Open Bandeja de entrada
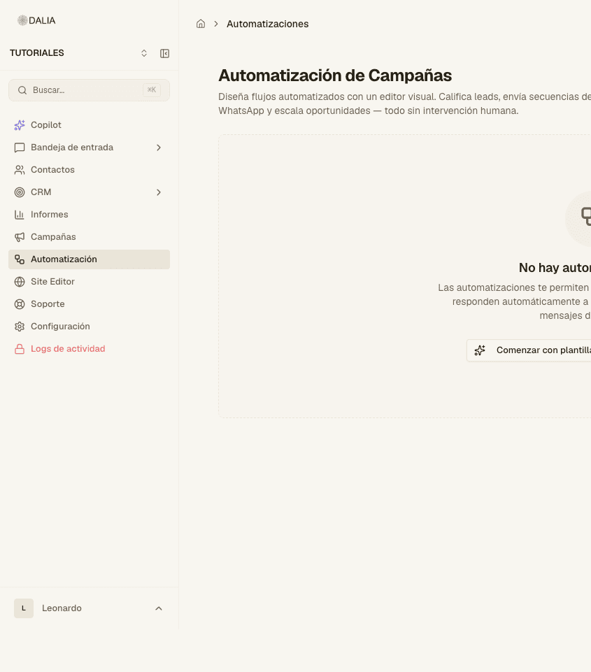Image resolution: width=591 pixels, height=672 pixels. point(89,148)
